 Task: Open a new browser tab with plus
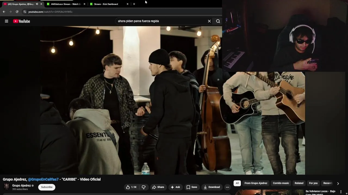click(x=134, y=4)
